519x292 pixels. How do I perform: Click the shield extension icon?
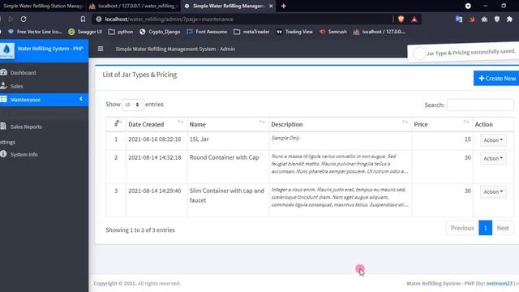point(497,19)
